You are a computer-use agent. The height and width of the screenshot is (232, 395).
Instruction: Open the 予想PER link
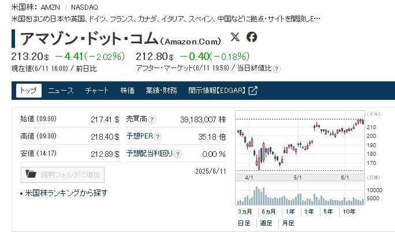[140, 136]
